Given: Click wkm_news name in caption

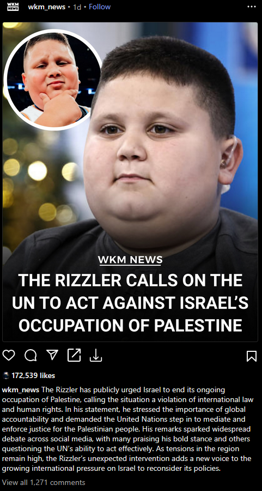Looking at the screenshot, I should pyautogui.click(x=21, y=390).
